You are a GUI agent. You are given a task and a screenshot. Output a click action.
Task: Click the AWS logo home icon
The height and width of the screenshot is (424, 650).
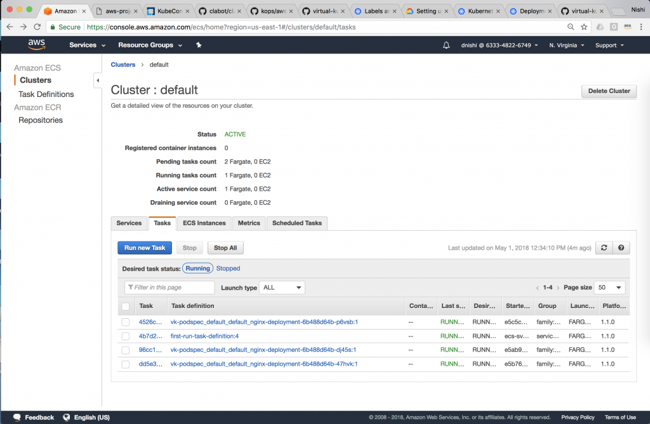(36, 45)
